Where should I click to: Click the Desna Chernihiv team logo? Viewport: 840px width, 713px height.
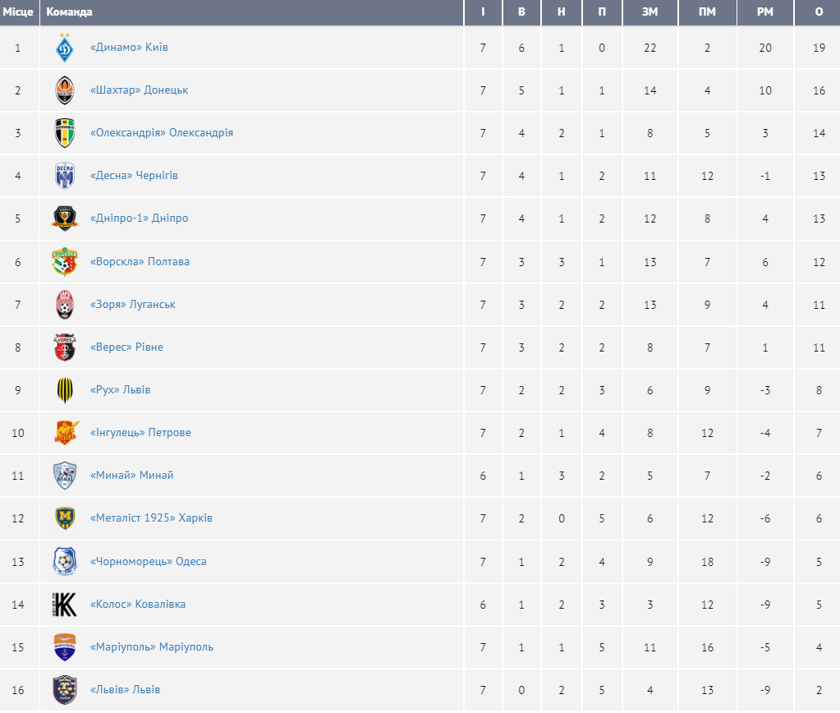coord(65,176)
